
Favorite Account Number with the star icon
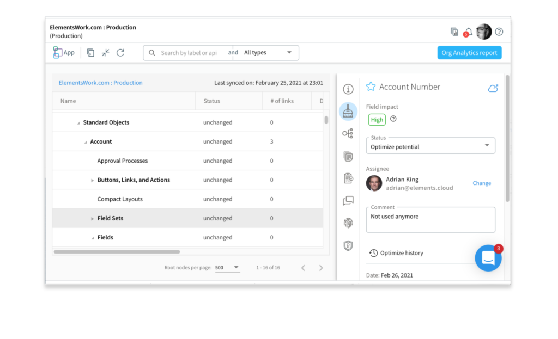pos(371,87)
